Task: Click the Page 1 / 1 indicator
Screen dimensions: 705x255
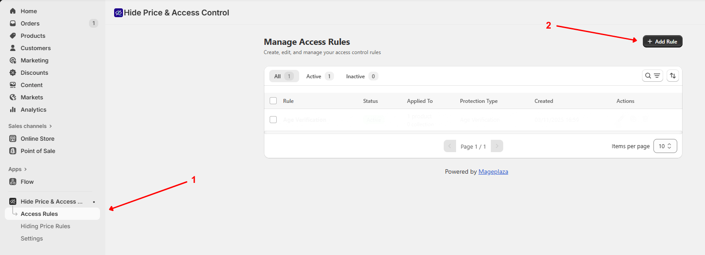Action: click(473, 146)
